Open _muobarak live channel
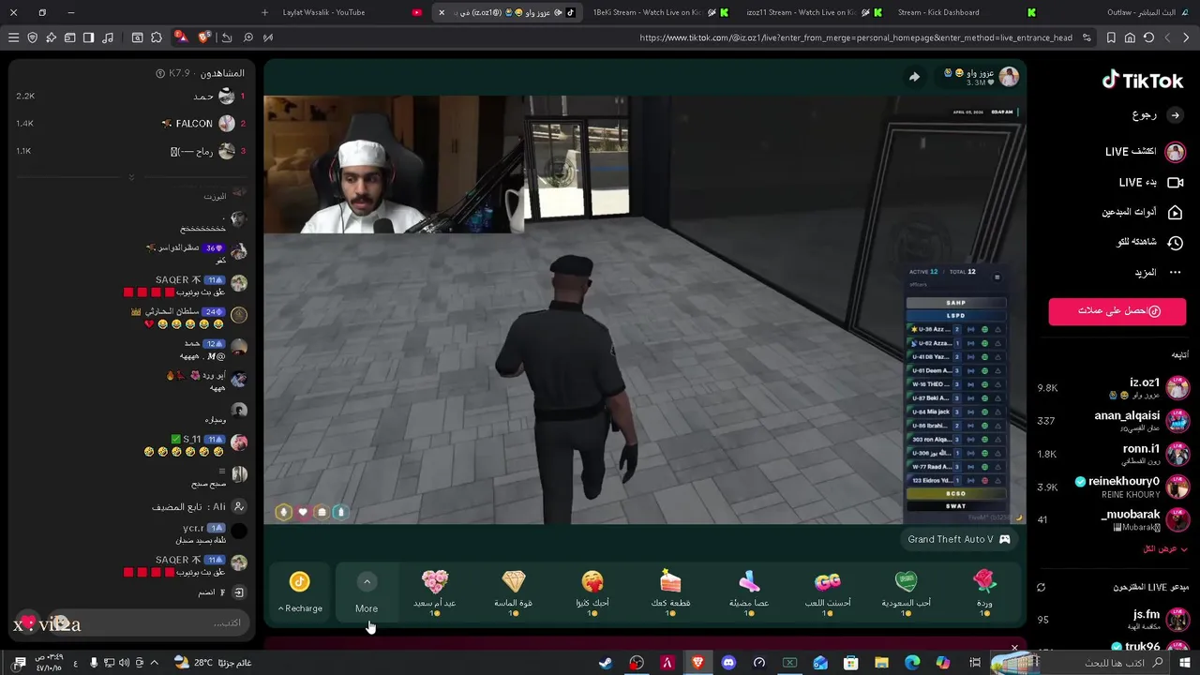This screenshot has width=1200, height=675. pos(1113,519)
